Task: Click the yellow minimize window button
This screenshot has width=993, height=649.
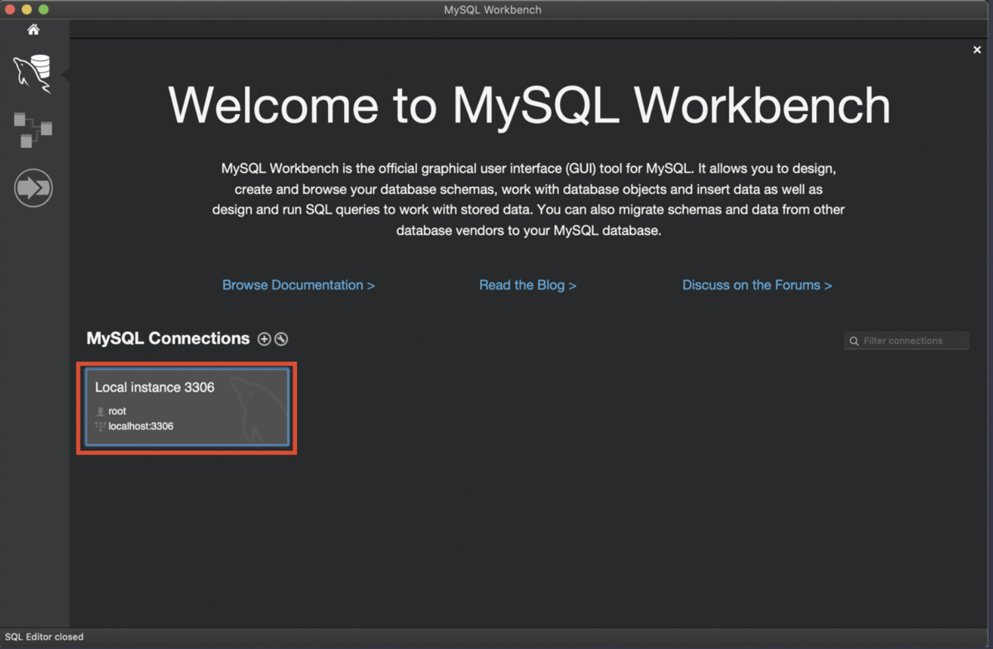Action: [26, 9]
